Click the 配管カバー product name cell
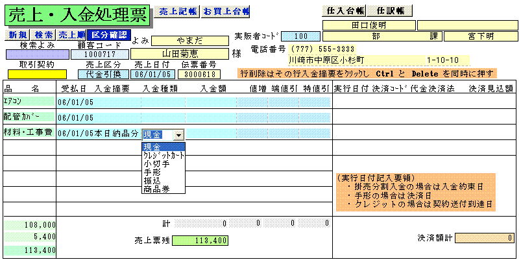Screen dimensions: 521x262 pyautogui.click(x=29, y=117)
